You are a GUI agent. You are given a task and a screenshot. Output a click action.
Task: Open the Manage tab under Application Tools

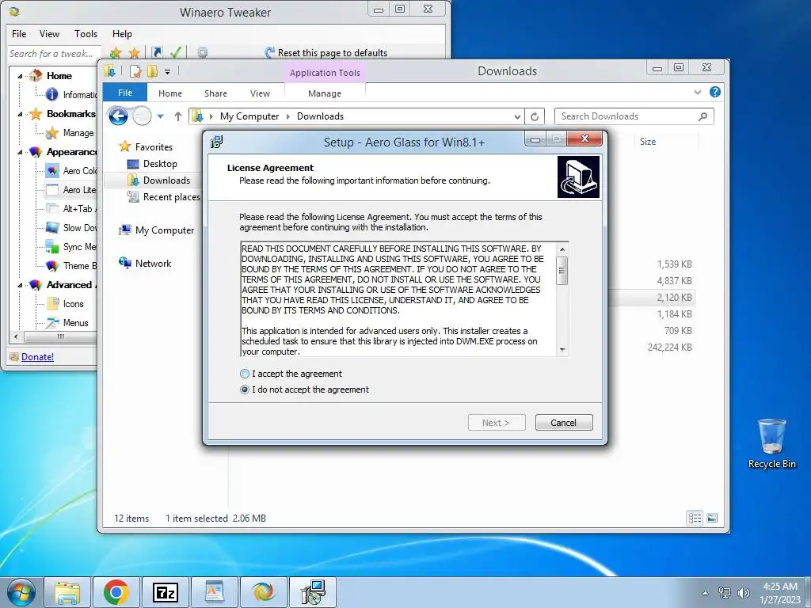[x=325, y=93]
